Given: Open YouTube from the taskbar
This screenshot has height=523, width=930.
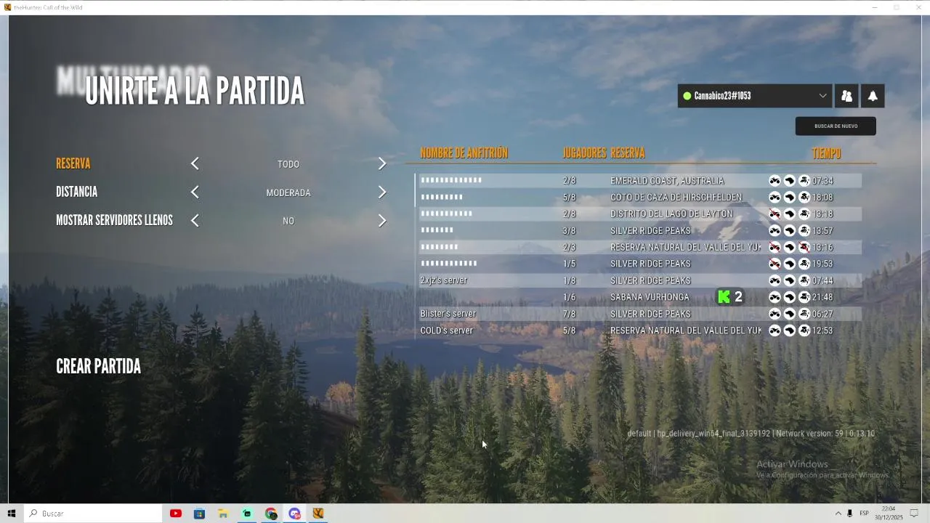Looking at the screenshot, I should click(x=176, y=514).
